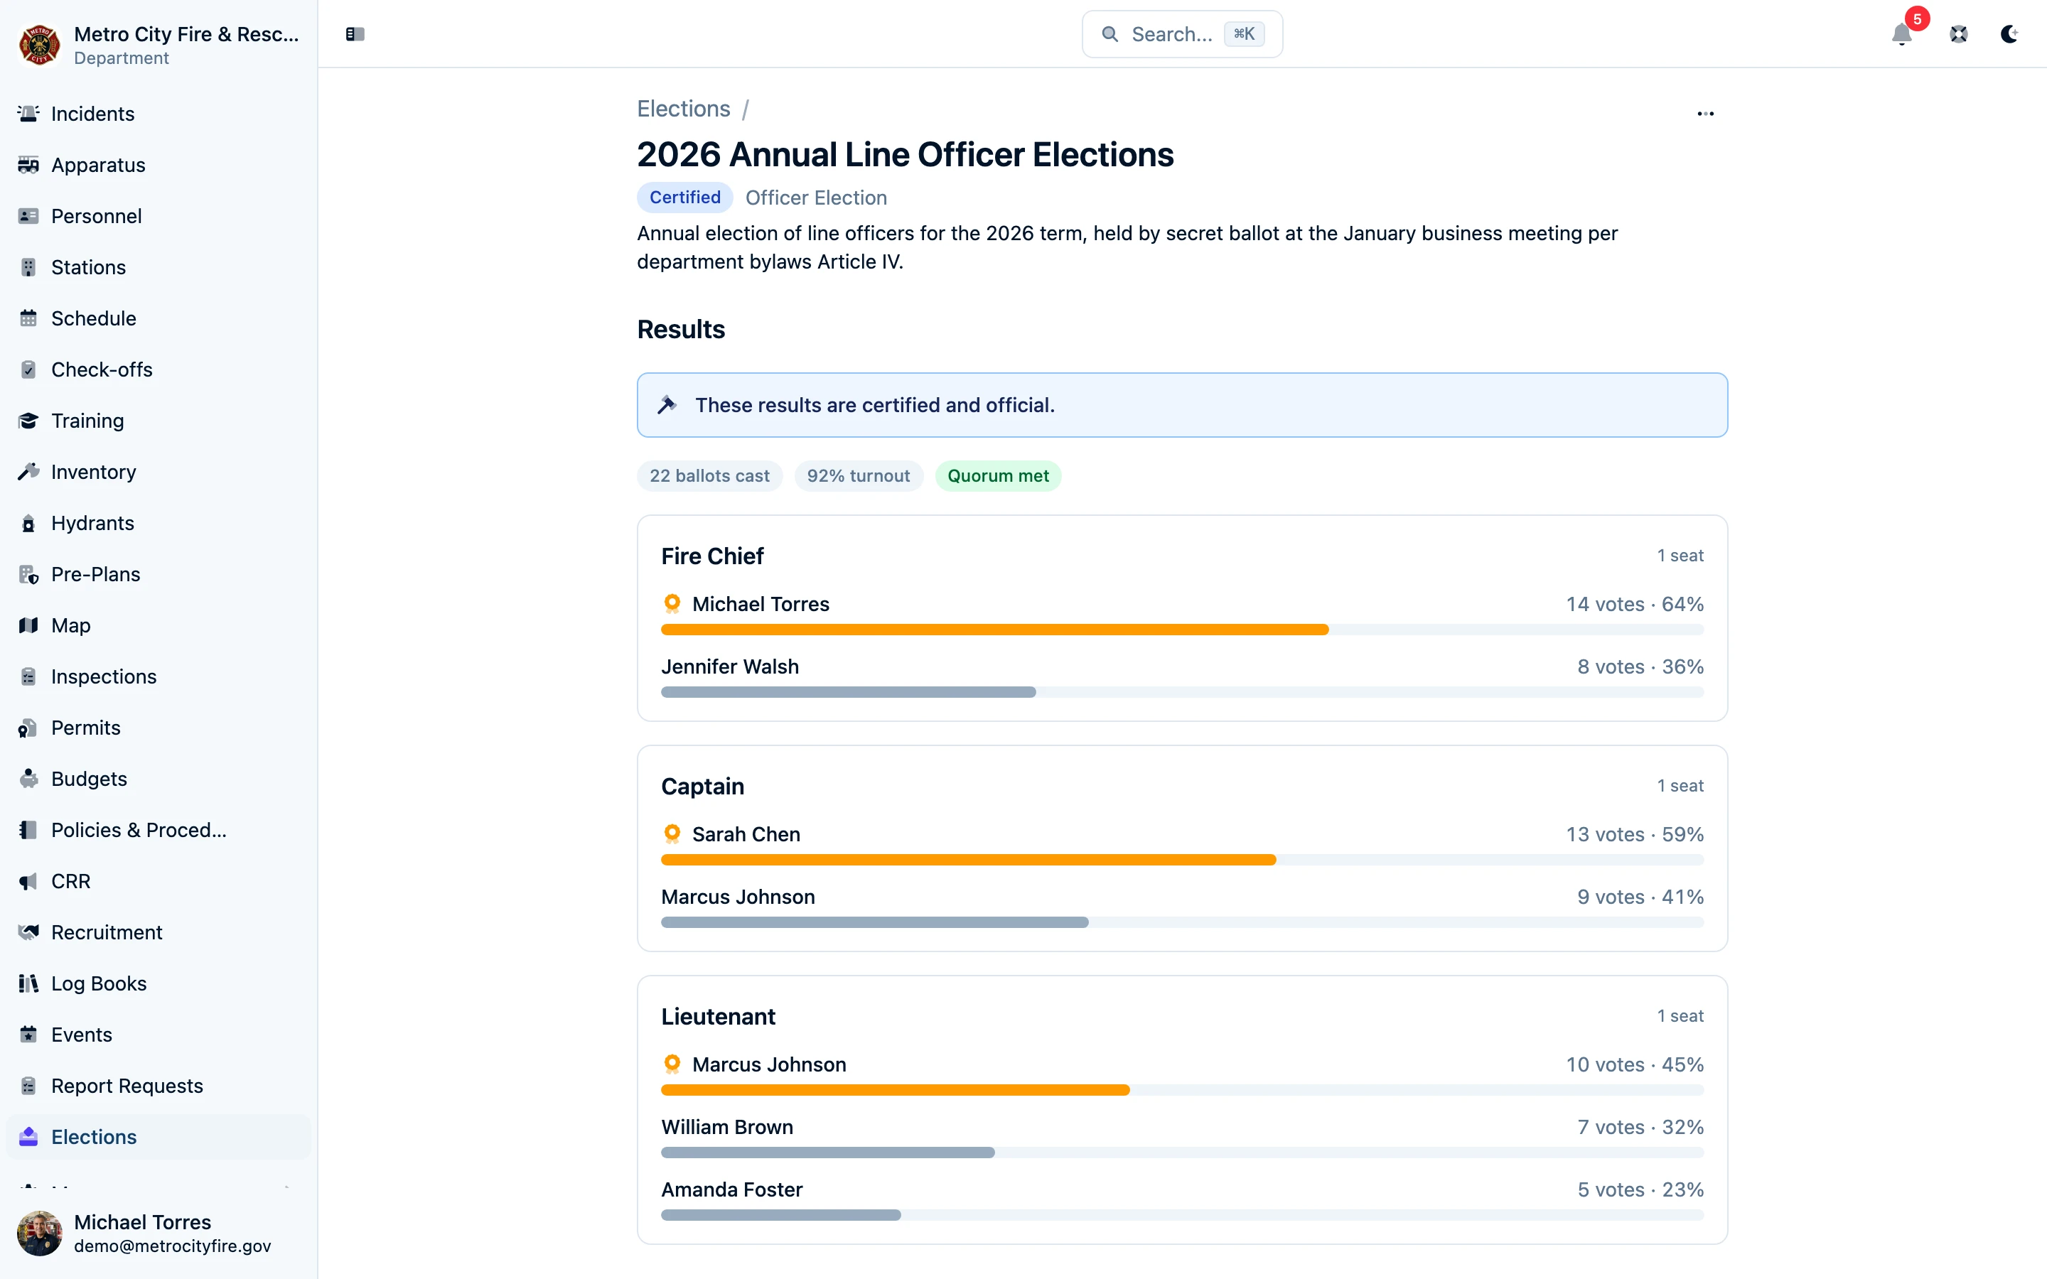The height and width of the screenshot is (1279, 2047).
Task: Click the Budgets piggy bank icon
Action: (28, 779)
